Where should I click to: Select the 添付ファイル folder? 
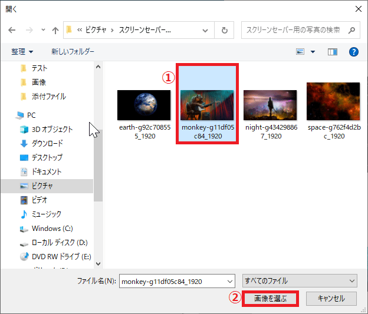(x=49, y=97)
